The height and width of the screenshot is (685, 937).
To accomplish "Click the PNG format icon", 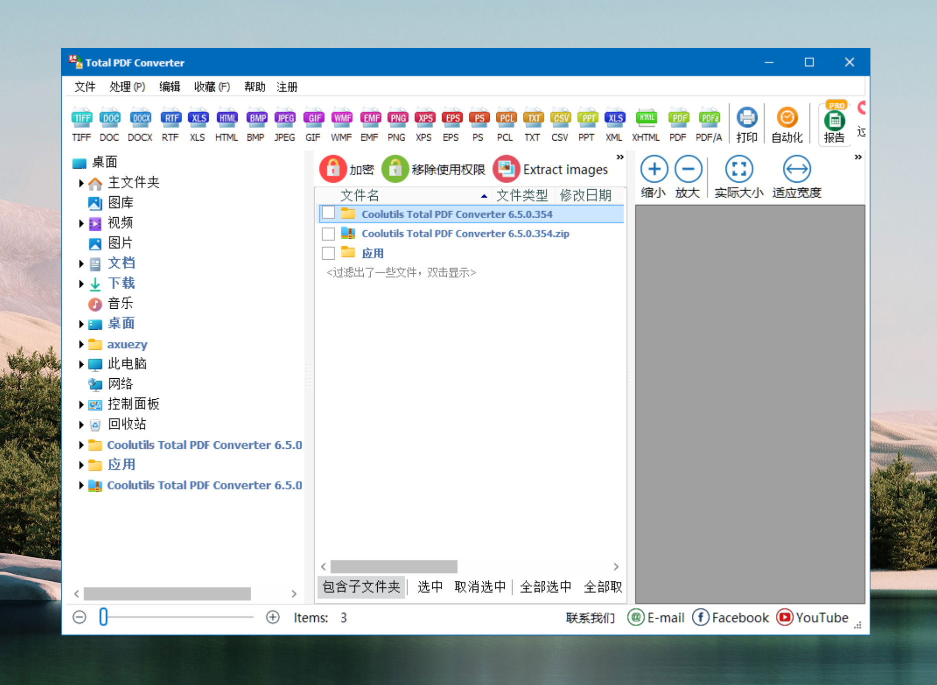I will point(397,124).
